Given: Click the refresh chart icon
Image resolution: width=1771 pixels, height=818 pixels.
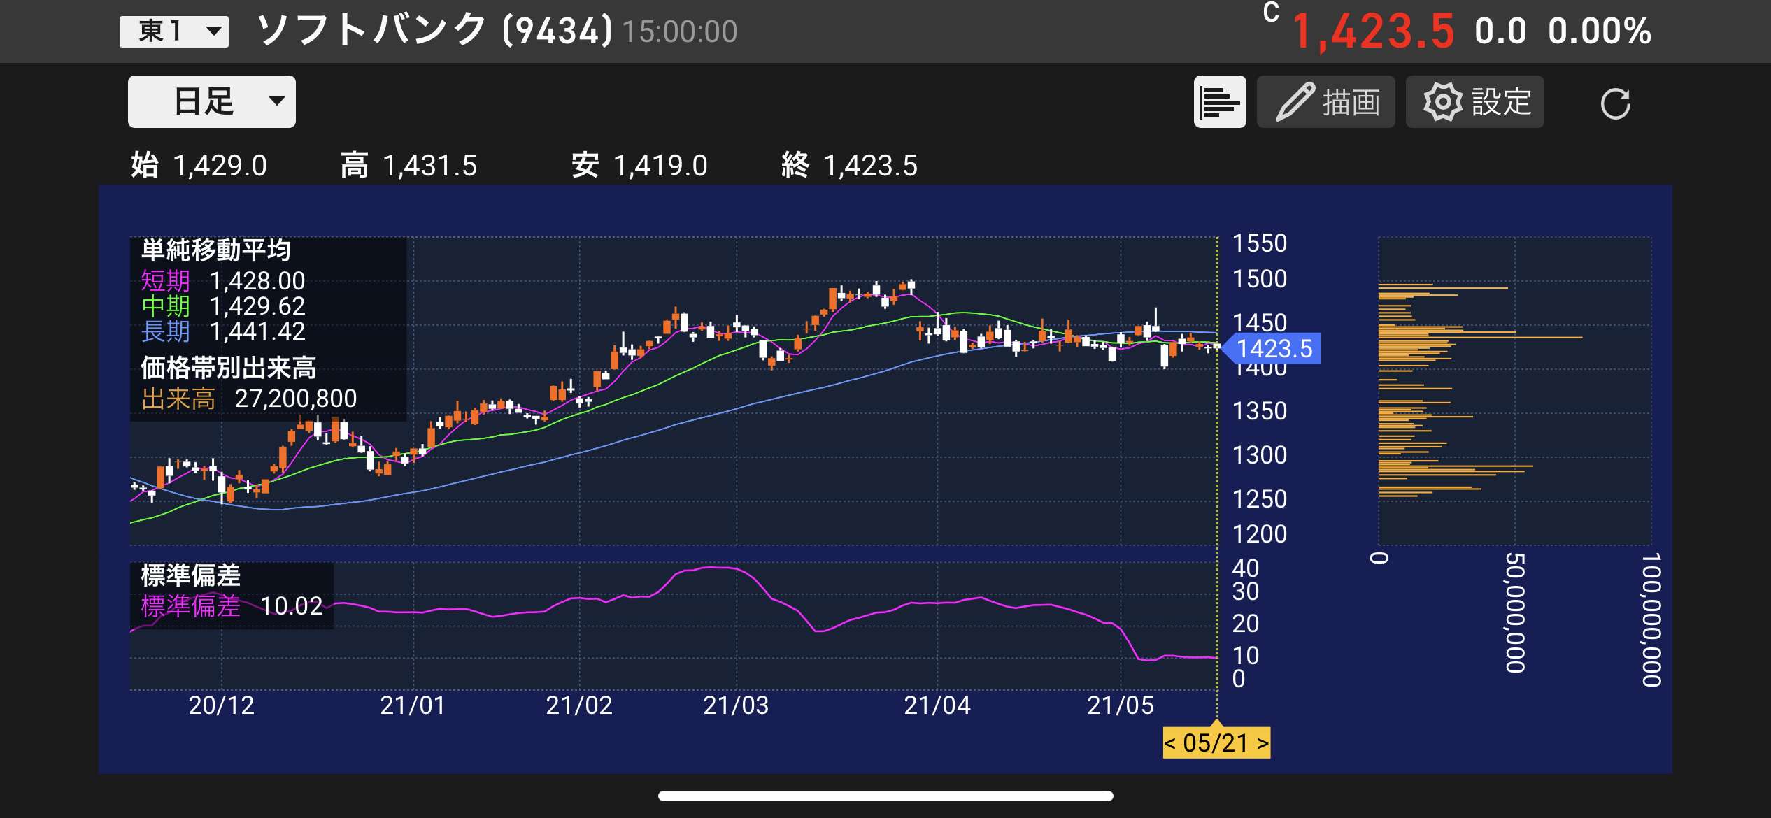Looking at the screenshot, I should [1616, 103].
